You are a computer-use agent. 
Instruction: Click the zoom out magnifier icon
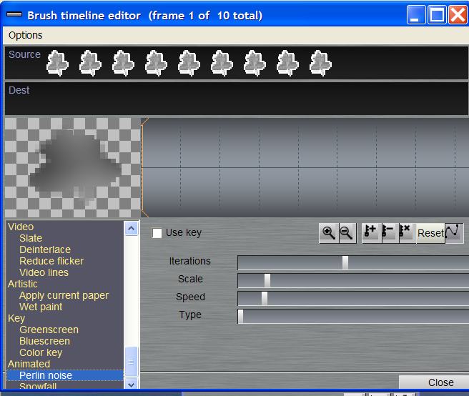coord(346,232)
